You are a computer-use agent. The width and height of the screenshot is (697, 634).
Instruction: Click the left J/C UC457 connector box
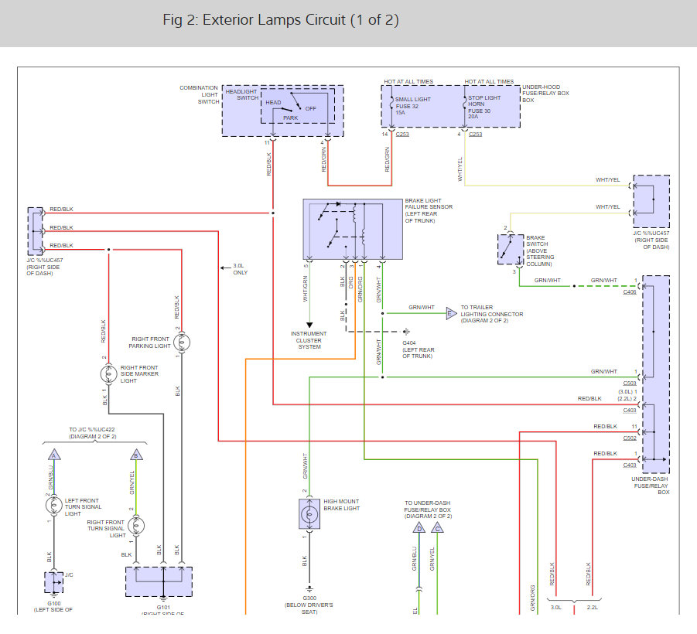point(36,231)
